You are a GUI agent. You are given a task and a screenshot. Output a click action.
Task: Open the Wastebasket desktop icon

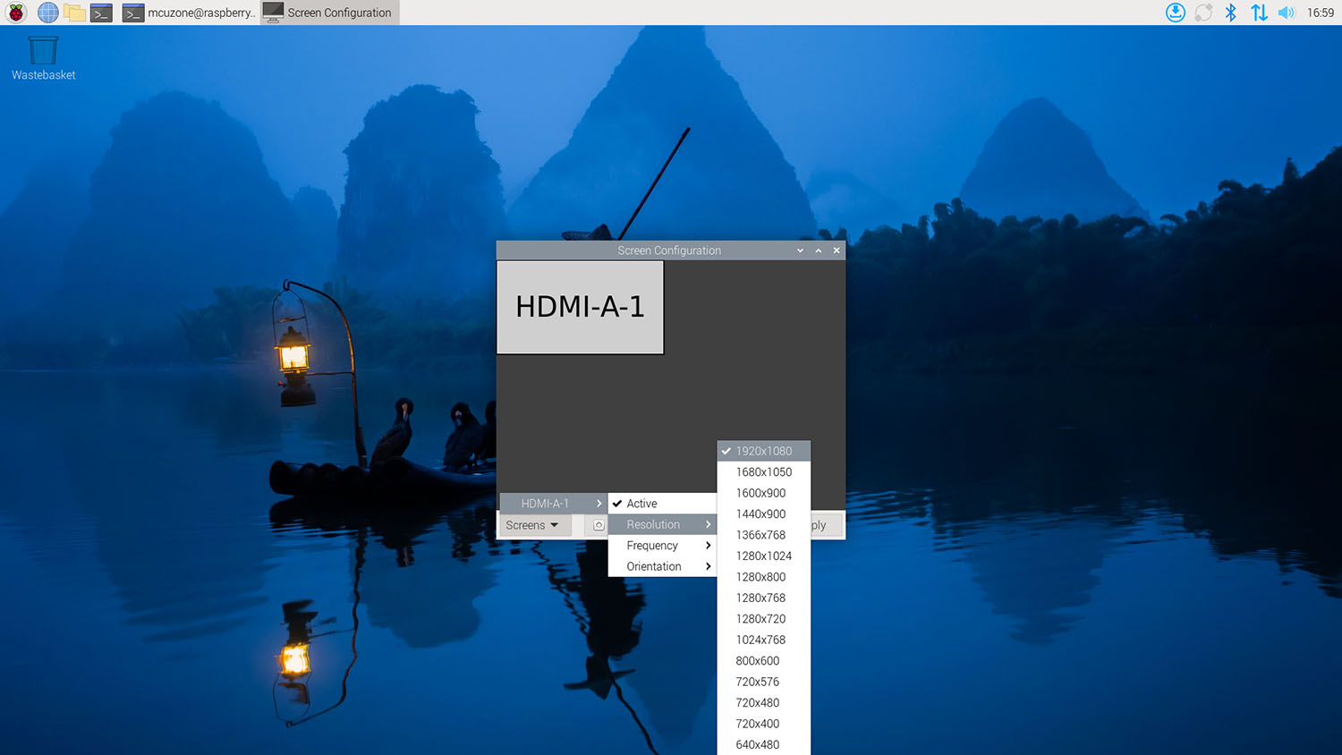(43, 58)
